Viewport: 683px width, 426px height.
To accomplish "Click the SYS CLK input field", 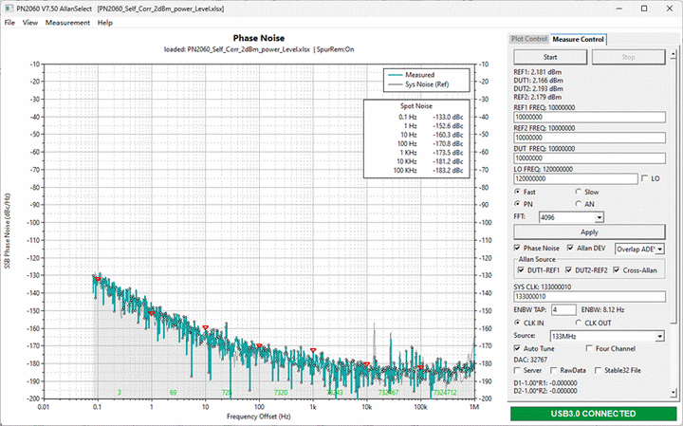I will (589, 297).
